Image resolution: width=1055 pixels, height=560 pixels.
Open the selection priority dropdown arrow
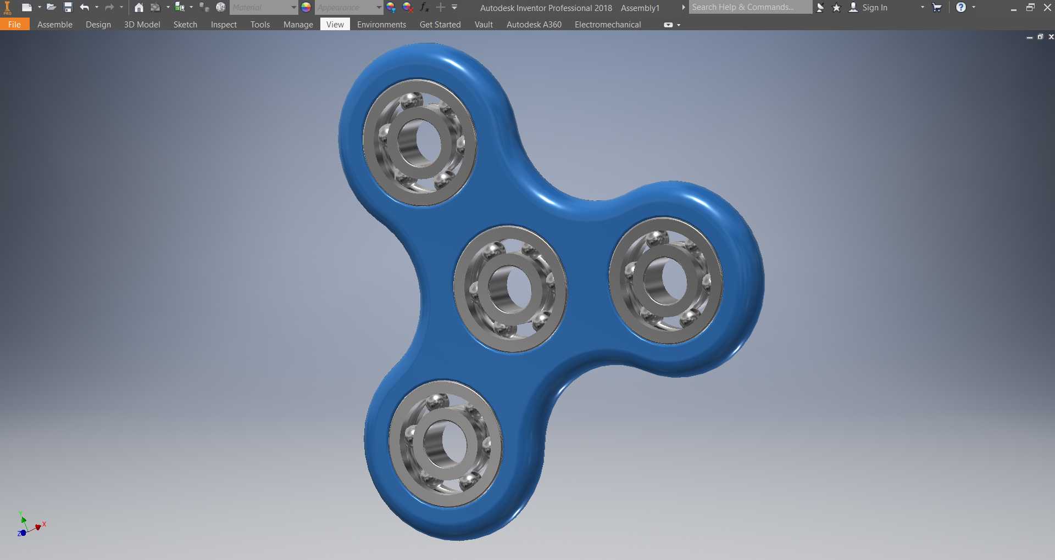(x=168, y=7)
